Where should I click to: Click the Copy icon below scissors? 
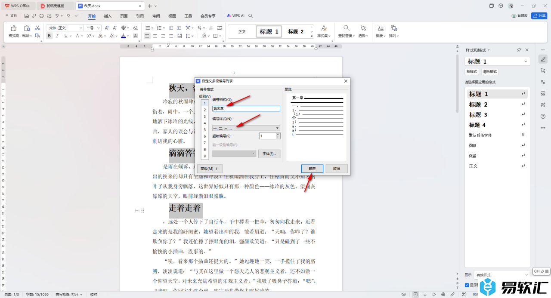[38, 36]
